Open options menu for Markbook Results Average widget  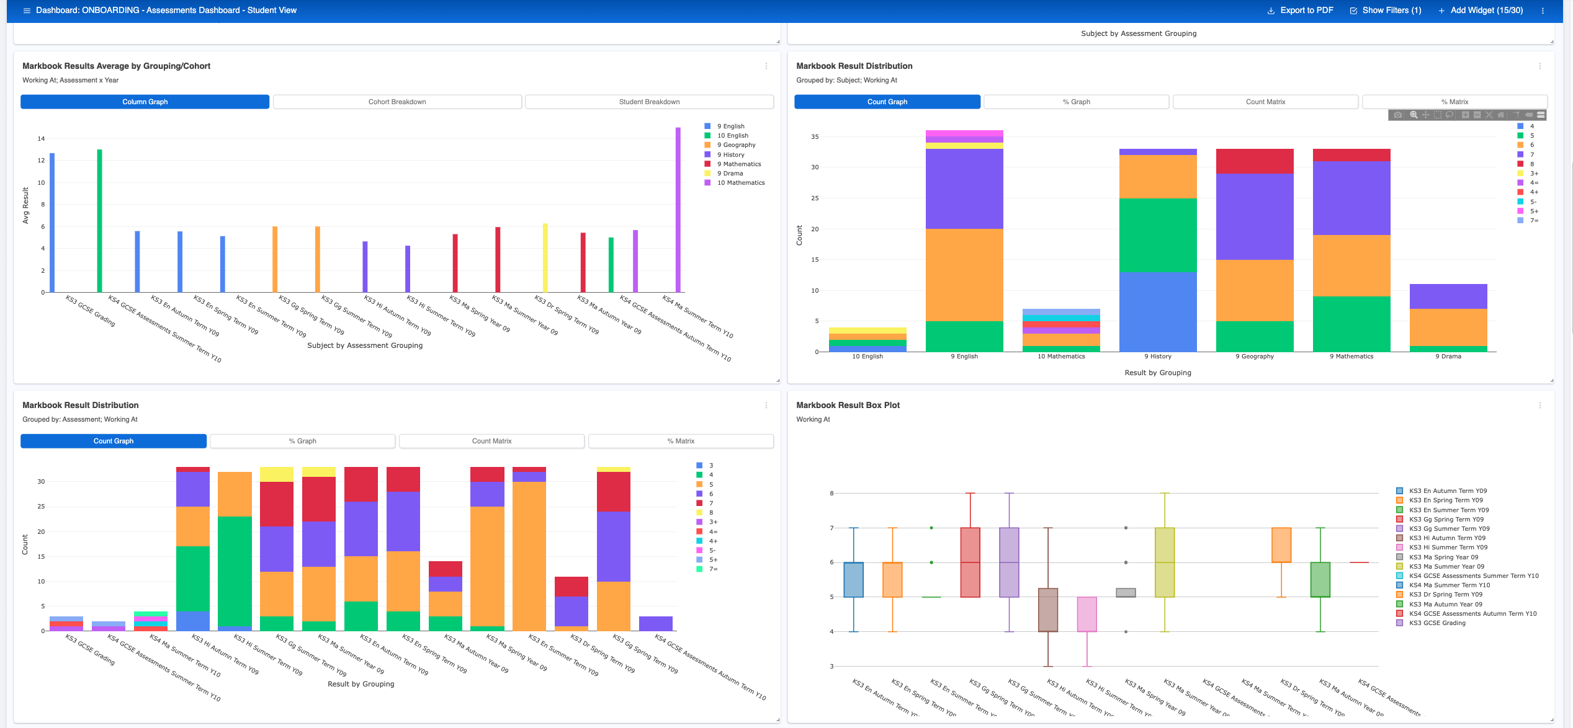766,66
